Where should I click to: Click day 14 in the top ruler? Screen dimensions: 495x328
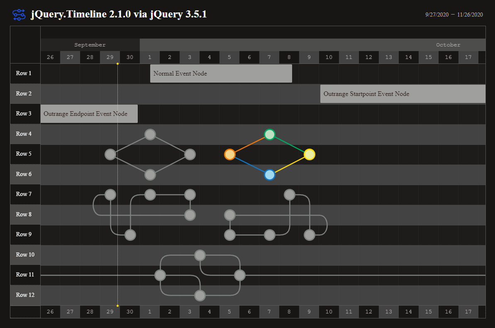409,57
